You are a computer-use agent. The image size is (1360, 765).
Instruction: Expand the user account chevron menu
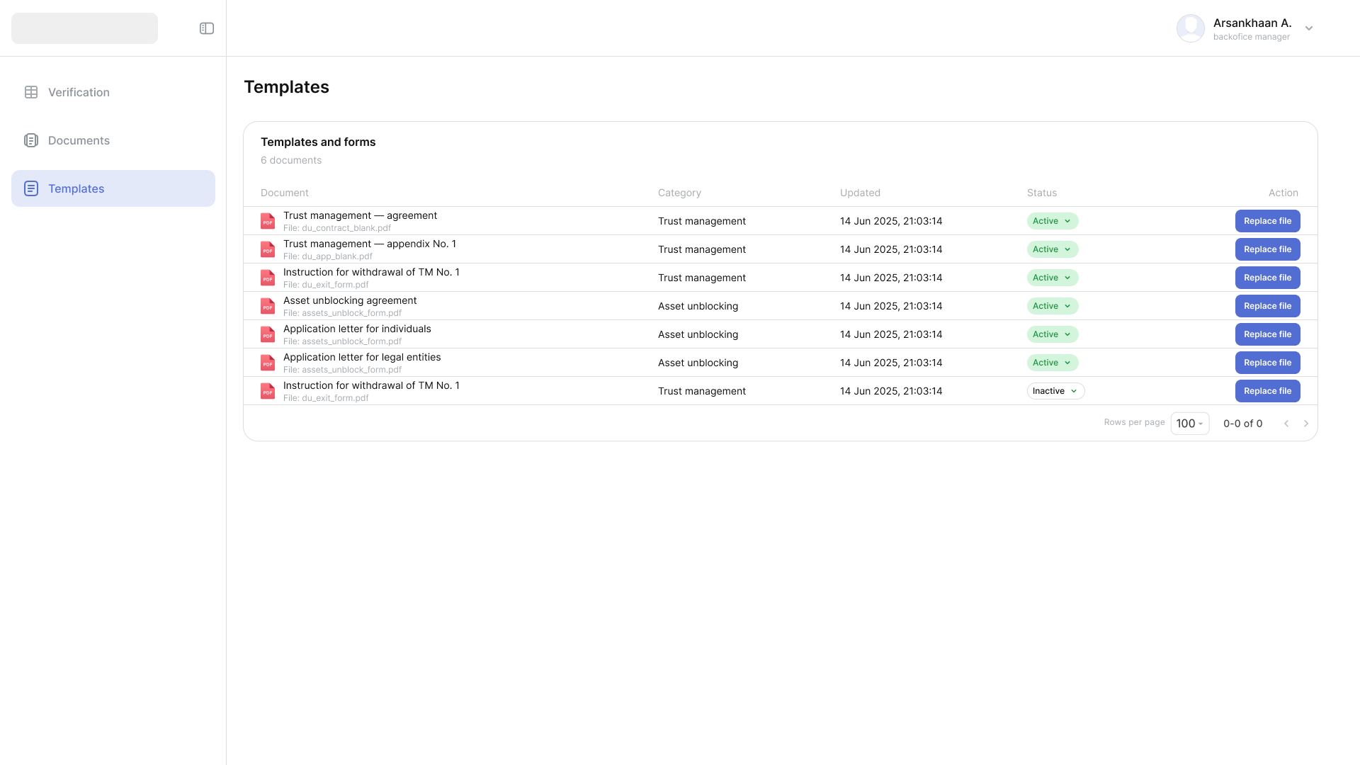coord(1309,28)
